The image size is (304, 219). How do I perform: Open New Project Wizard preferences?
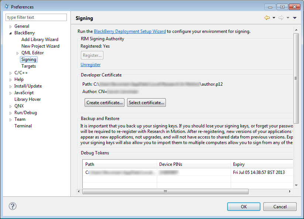pyautogui.click(x=40, y=46)
